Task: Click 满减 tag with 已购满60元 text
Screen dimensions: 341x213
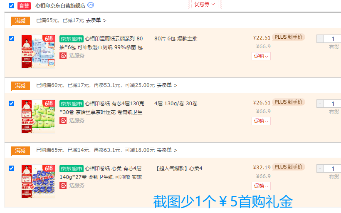Action: point(20,86)
